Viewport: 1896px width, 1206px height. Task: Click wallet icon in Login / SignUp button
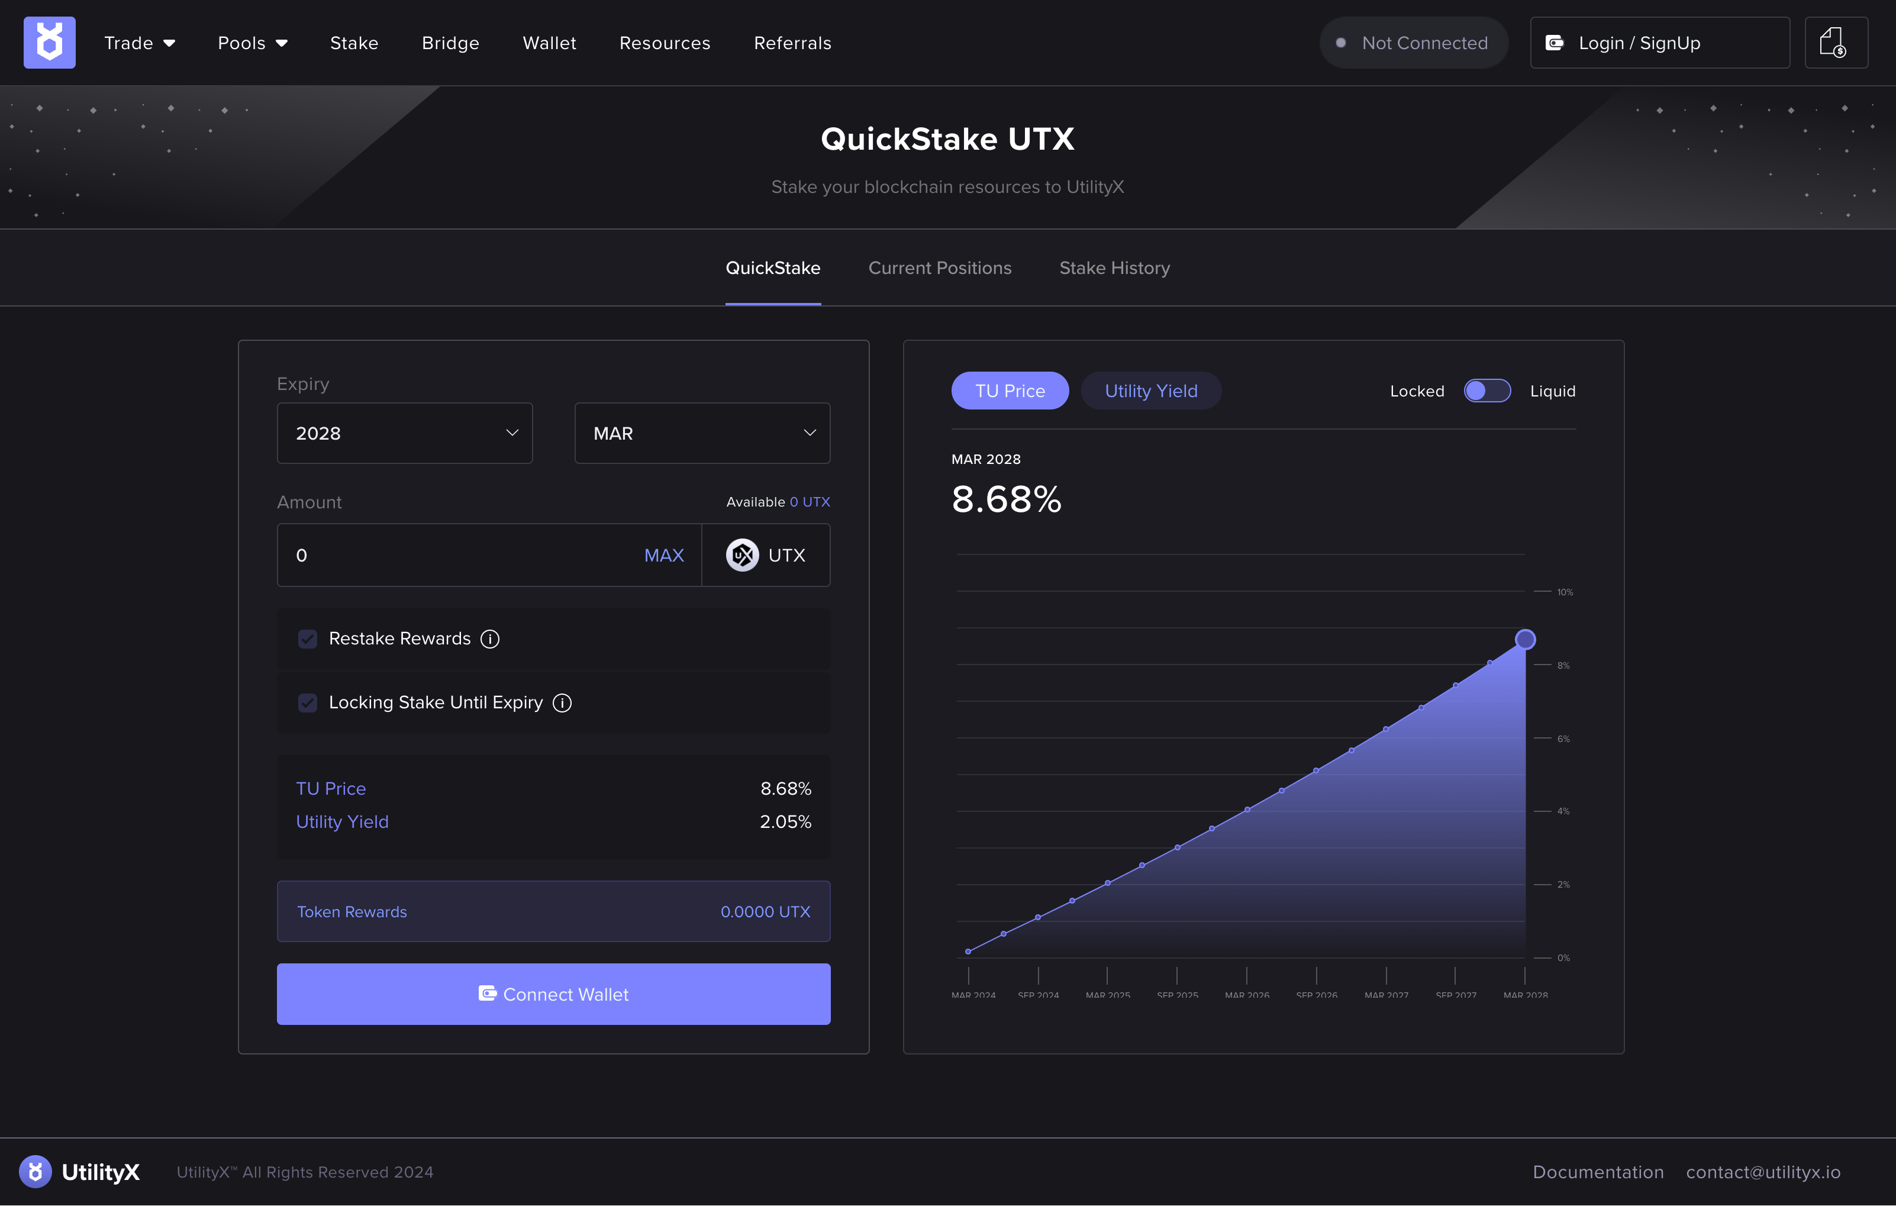[1555, 43]
